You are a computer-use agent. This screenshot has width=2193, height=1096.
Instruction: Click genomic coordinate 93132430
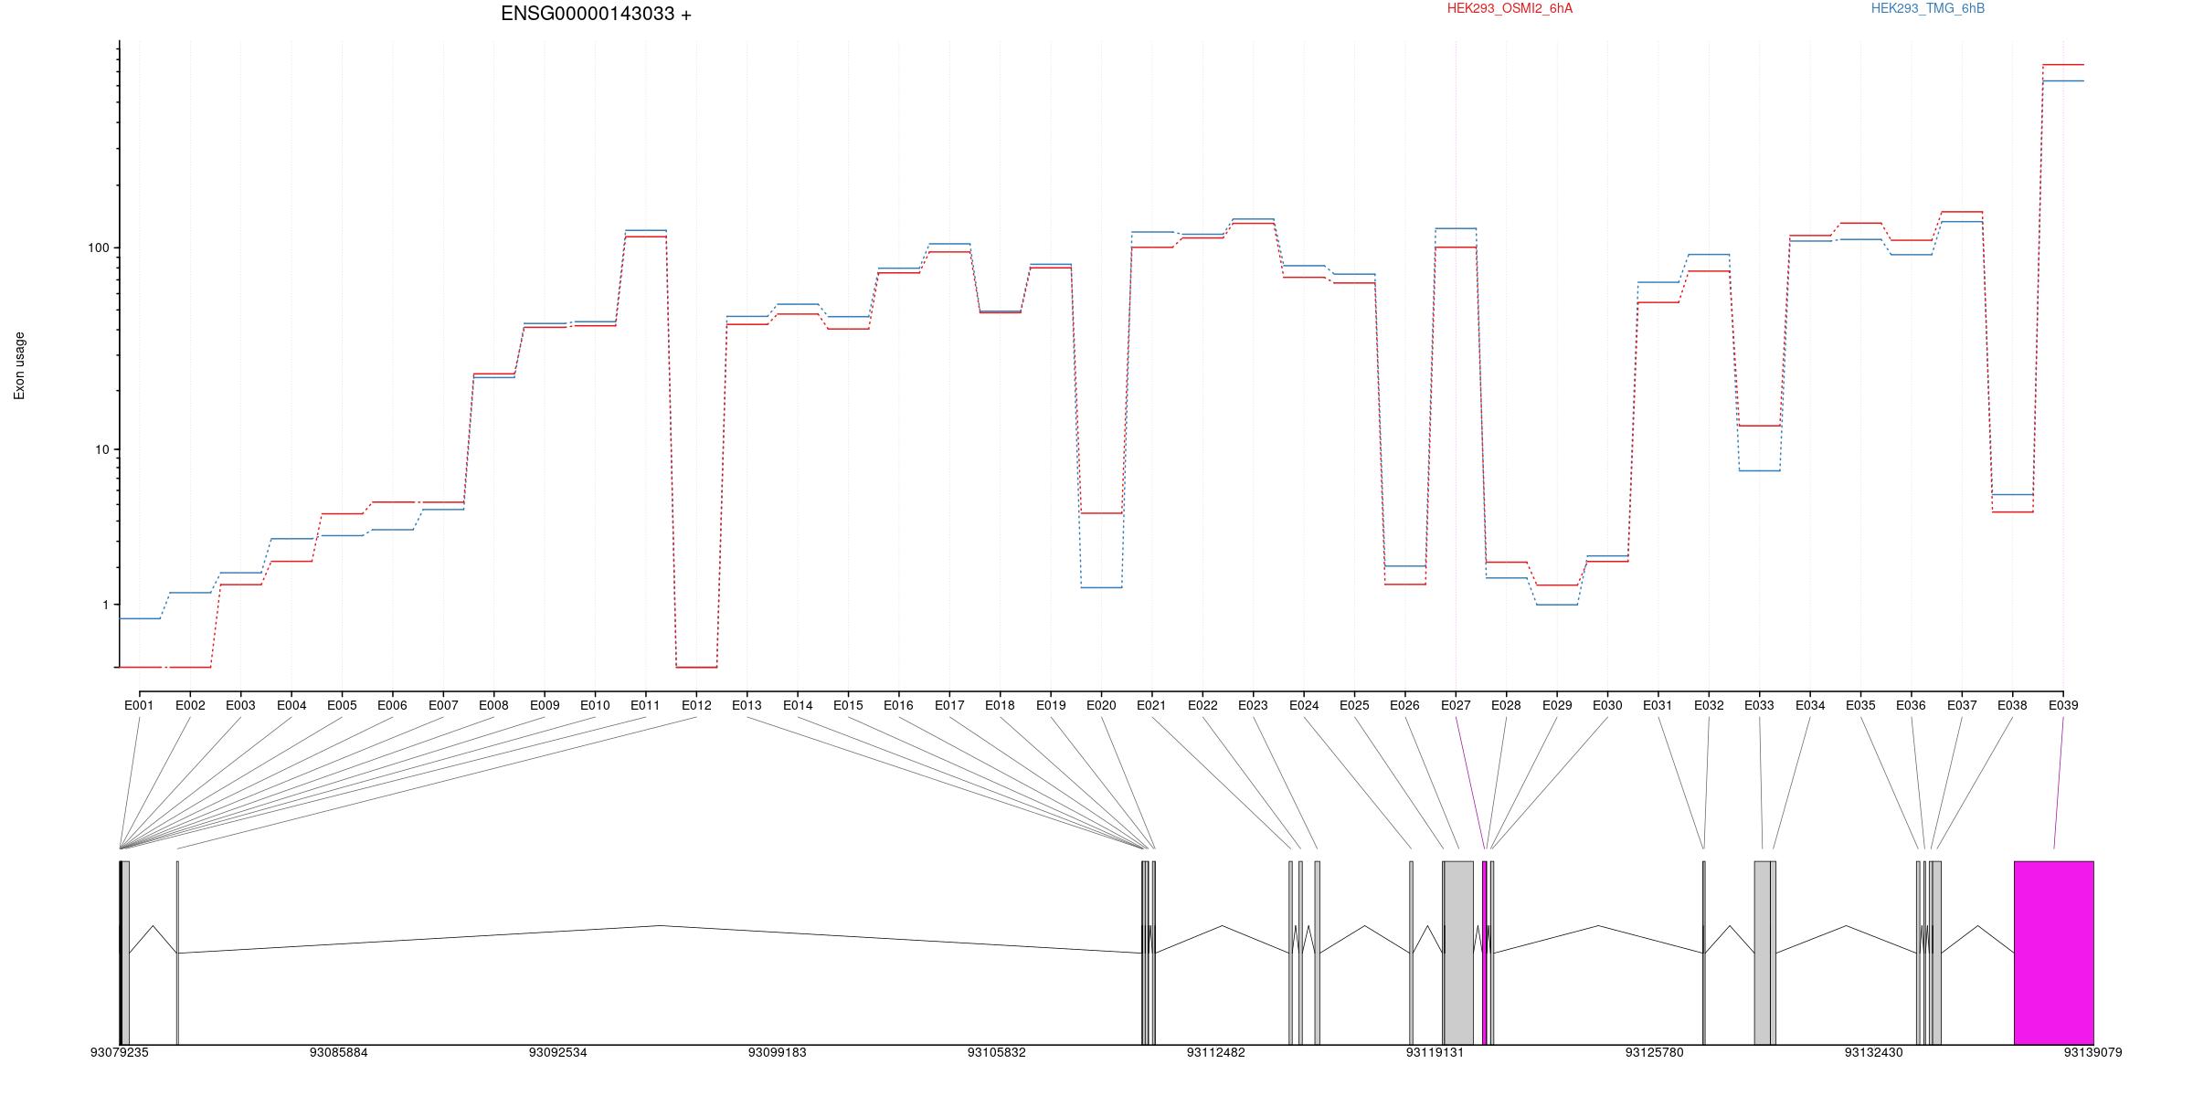[x=1874, y=1053]
